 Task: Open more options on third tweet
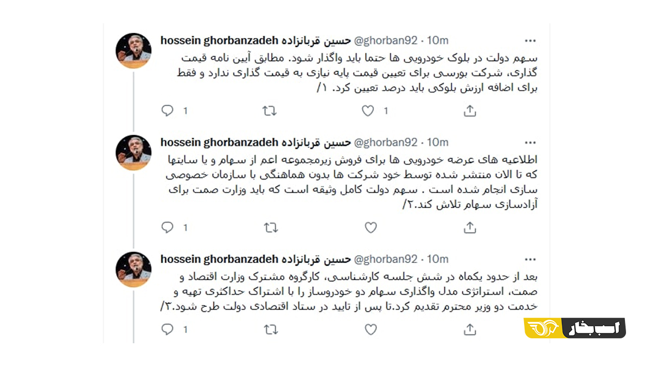pos(530,259)
